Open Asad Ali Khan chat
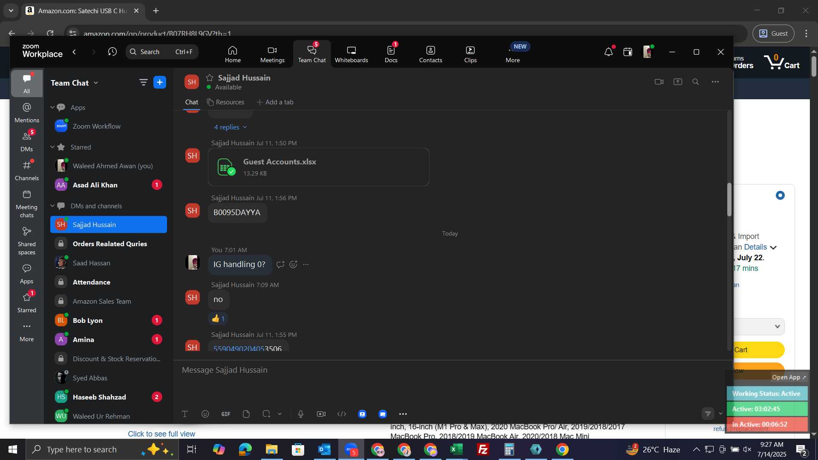Screen dimensions: 818x460 tap(109, 185)
